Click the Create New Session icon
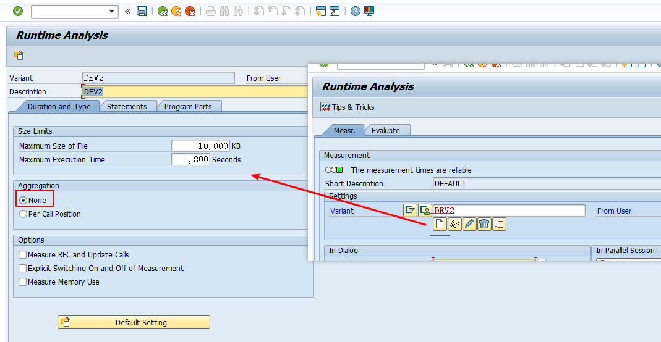Viewport: 661px width, 342px height. (x=321, y=11)
